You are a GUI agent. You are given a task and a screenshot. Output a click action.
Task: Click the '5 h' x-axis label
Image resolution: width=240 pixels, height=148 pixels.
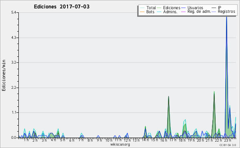(62, 140)
